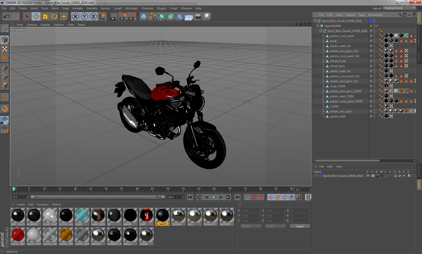Activate the Scale tool

(x=45, y=17)
